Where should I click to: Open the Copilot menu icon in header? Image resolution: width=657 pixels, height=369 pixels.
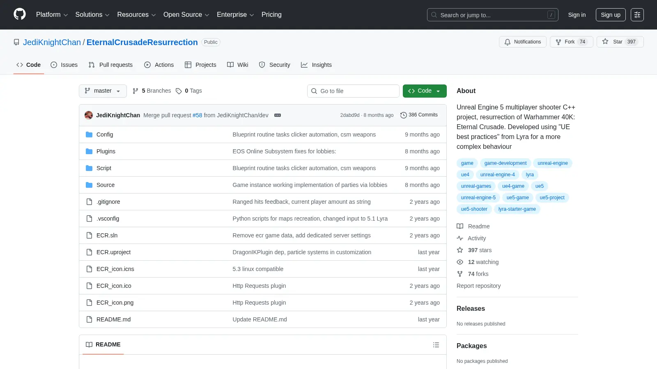(x=637, y=15)
